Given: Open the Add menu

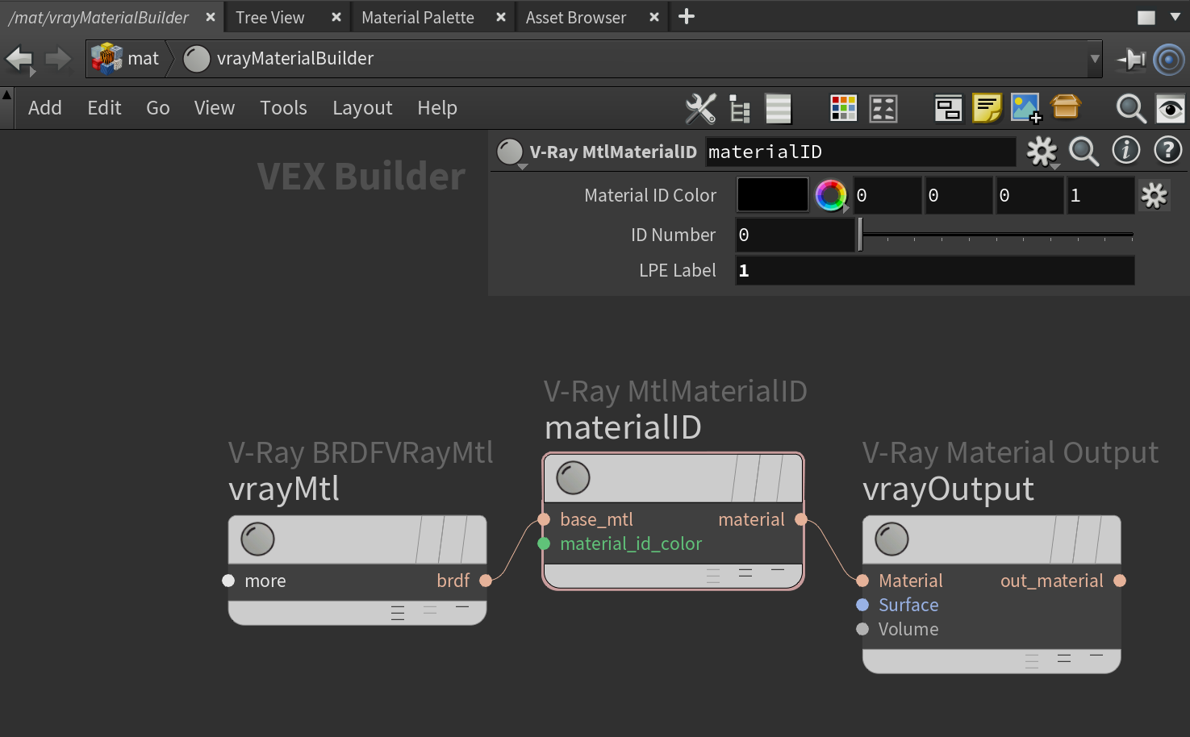Looking at the screenshot, I should point(45,108).
